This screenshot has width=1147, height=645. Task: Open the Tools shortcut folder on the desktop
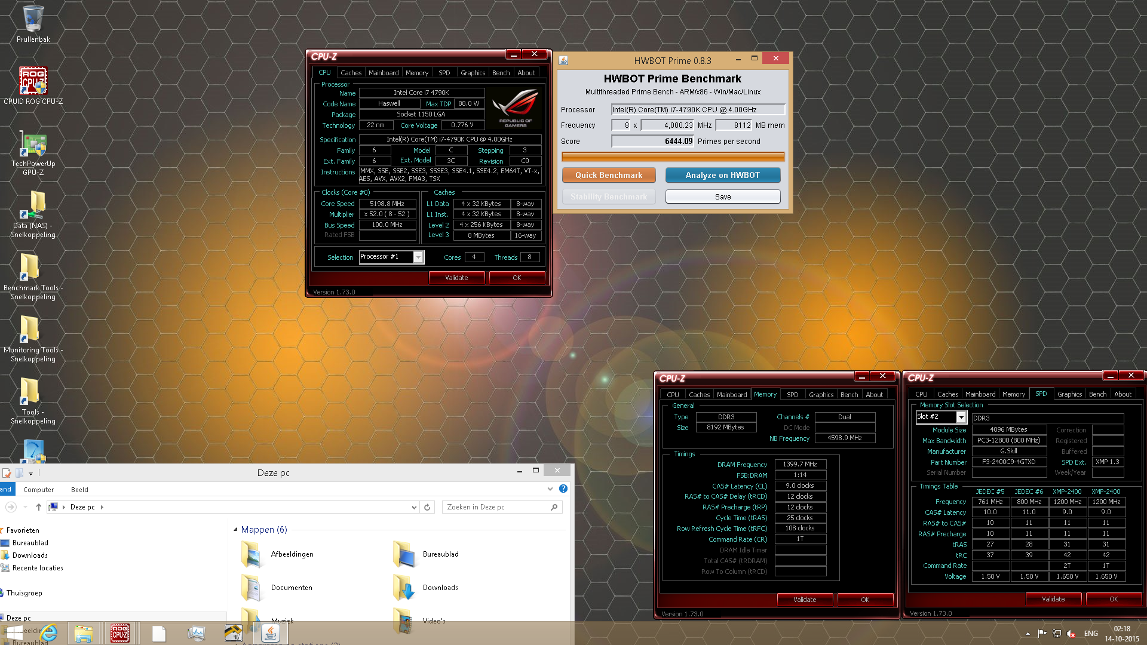pyautogui.click(x=33, y=401)
